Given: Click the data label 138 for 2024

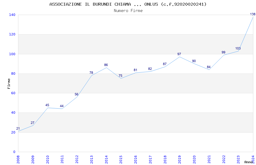Looking at the screenshot, I should point(253,14).
